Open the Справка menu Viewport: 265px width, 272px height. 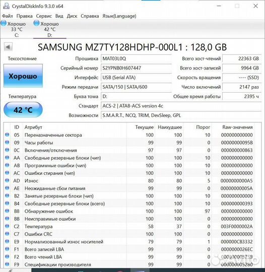coord(90,16)
